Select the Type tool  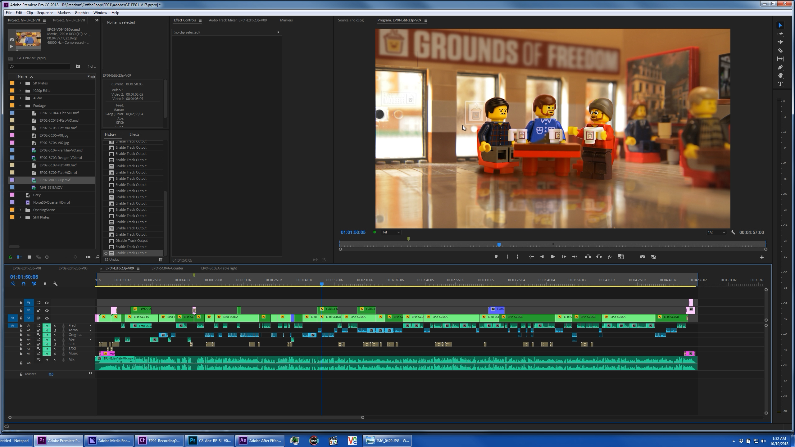(x=780, y=84)
